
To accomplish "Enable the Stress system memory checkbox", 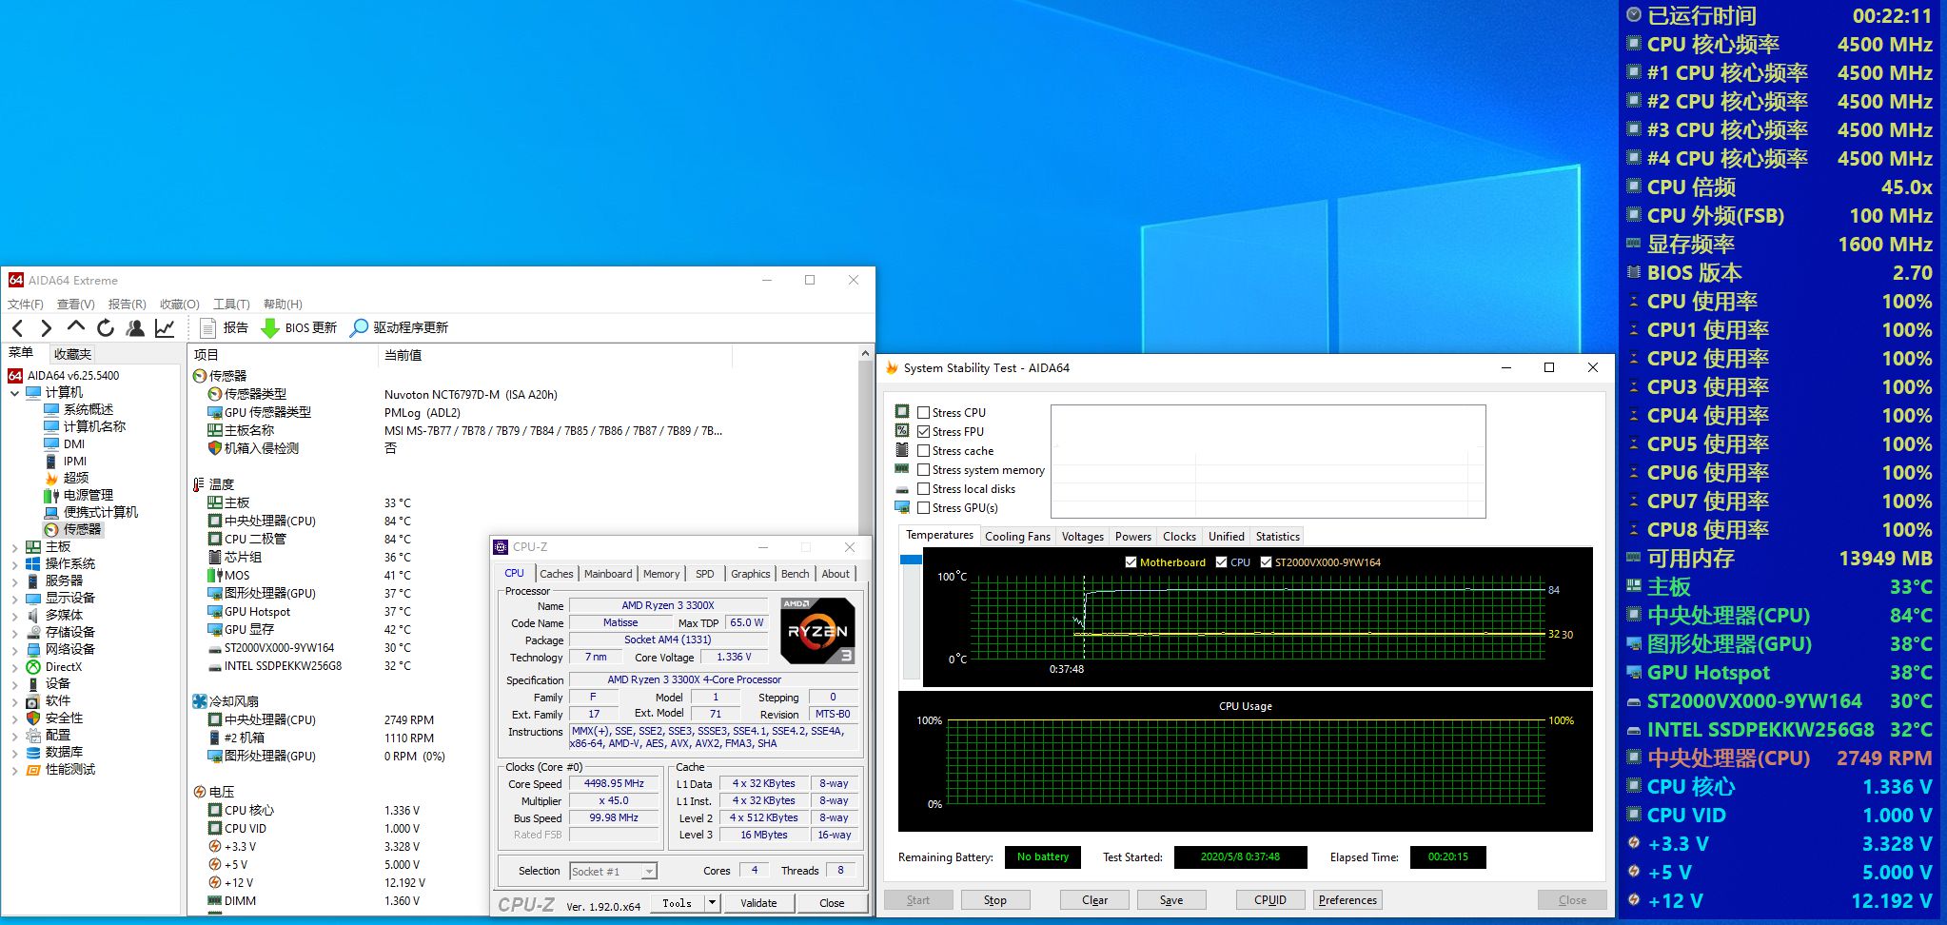I will coord(923,469).
